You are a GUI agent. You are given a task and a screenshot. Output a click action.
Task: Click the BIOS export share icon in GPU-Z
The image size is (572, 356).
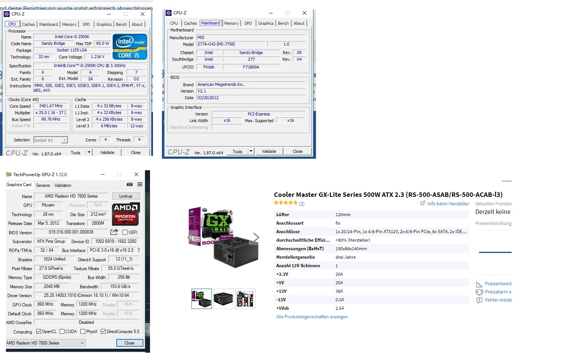(114, 232)
